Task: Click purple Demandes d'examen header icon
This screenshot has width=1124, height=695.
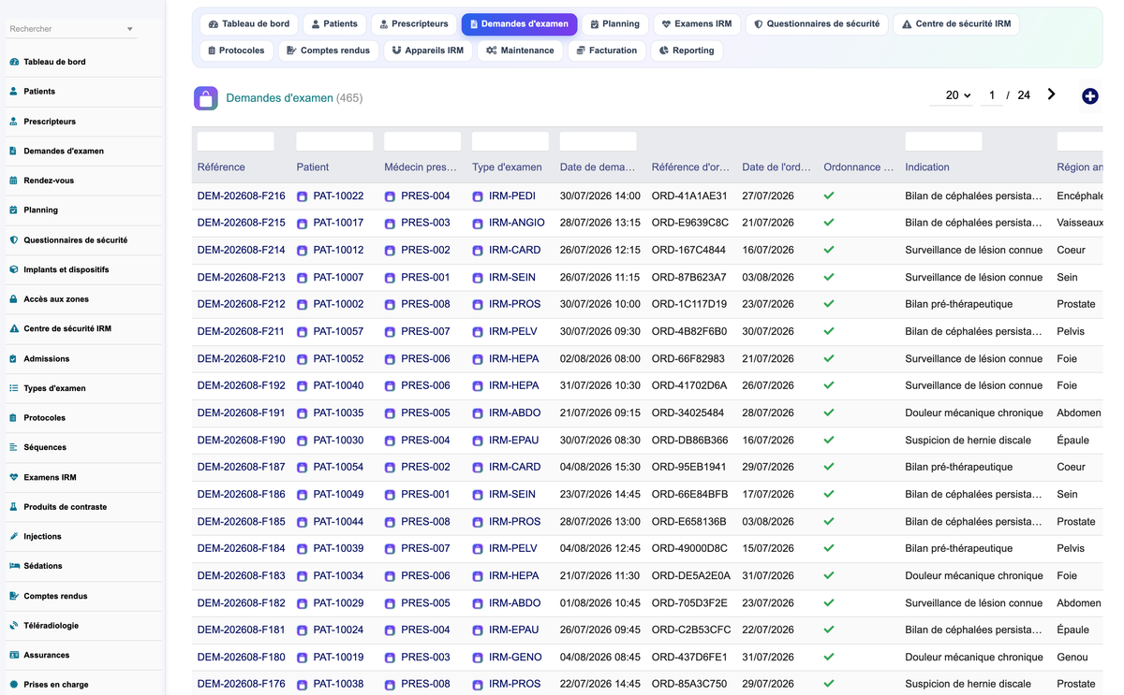Action: coord(206,97)
